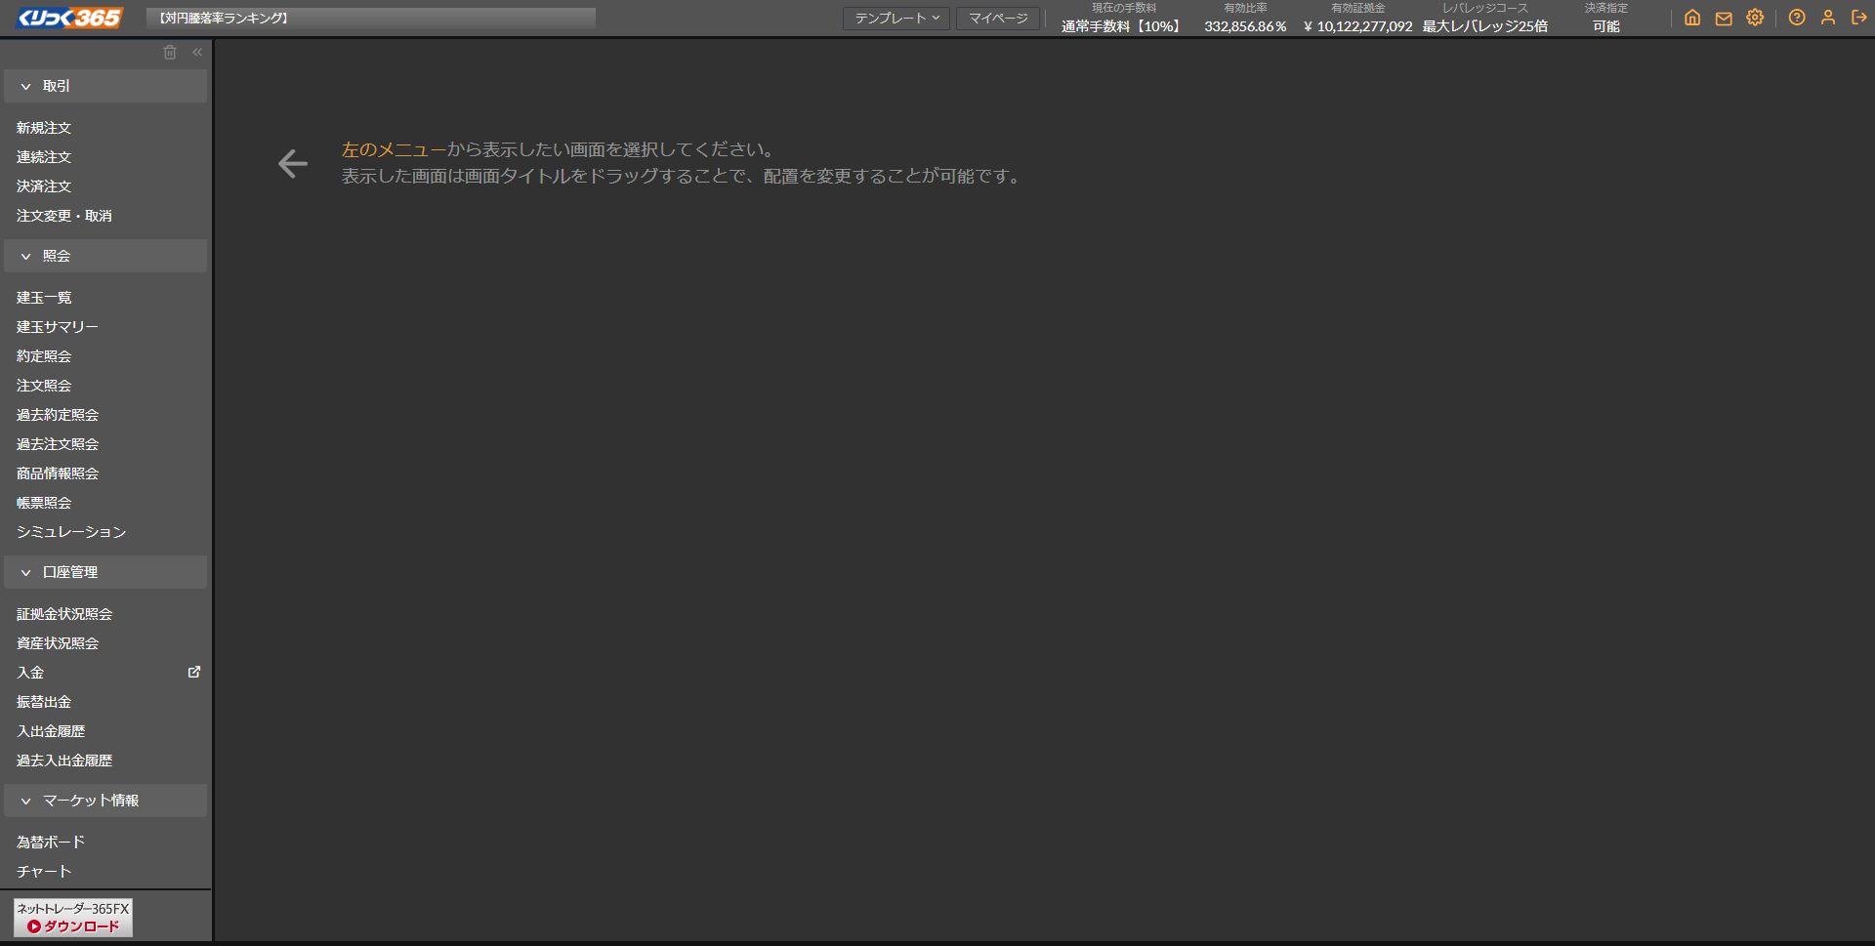The image size is (1875, 946).
Task: Click 決済指定 可能 status
Action: click(1606, 26)
